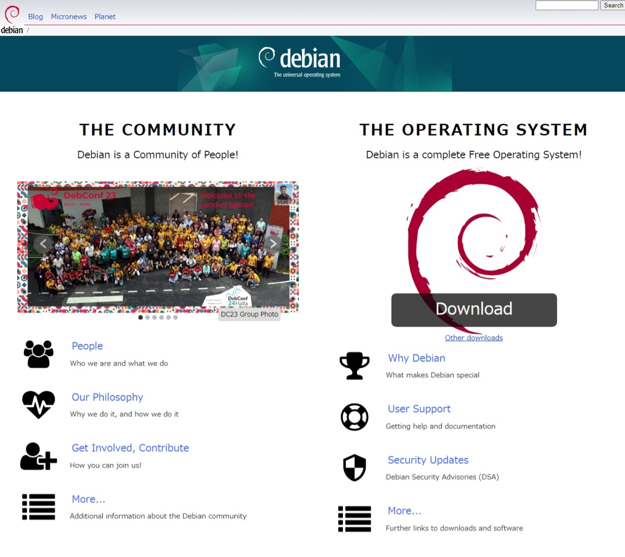Click the Download button
The width and height of the screenshot is (625, 557).
pos(474,309)
